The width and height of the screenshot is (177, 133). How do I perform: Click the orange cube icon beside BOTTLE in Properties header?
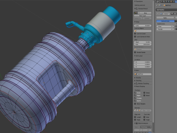click(164, 5)
